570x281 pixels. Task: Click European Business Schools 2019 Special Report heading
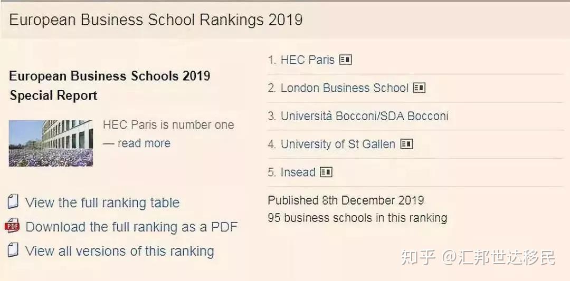coord(109,85)
